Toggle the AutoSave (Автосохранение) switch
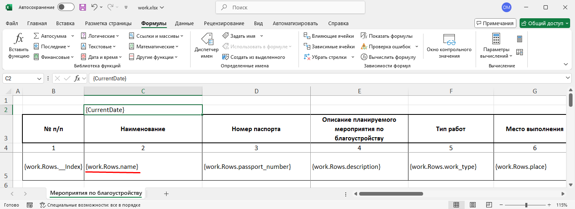The height and width of the screenshot is (209, 575). point(66,7)
